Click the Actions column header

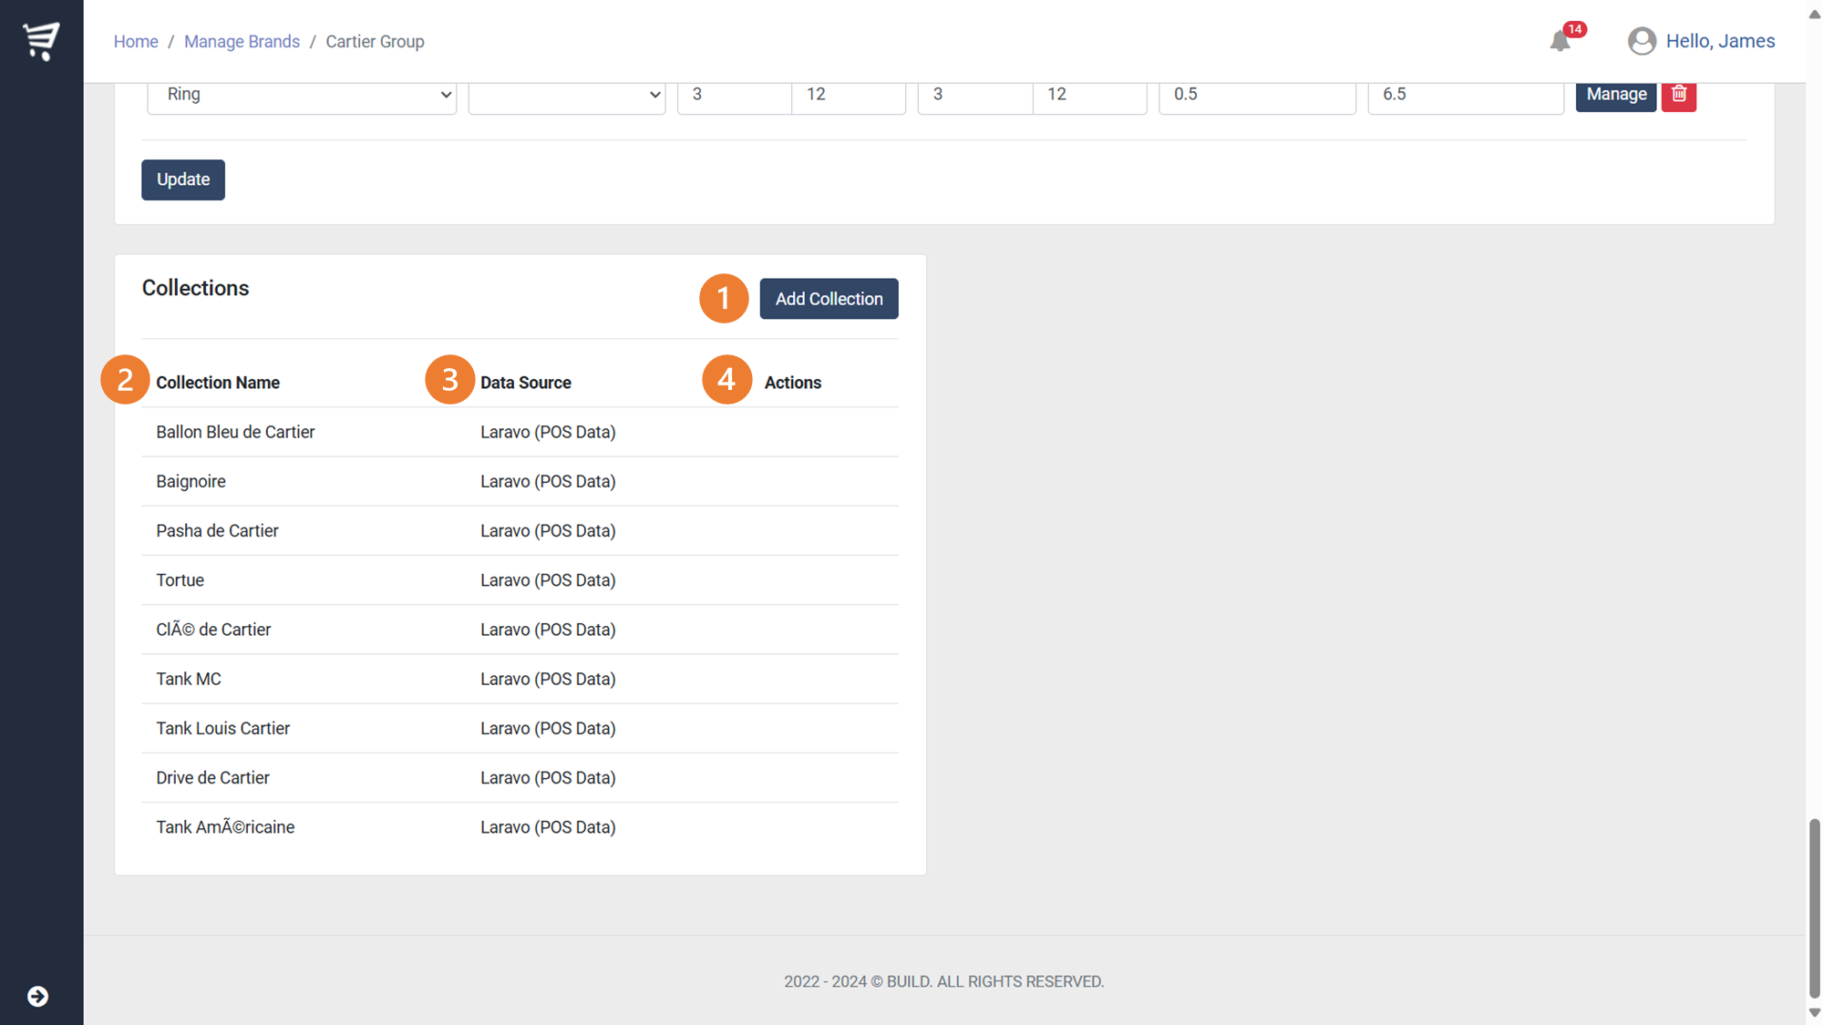[792, 383]
